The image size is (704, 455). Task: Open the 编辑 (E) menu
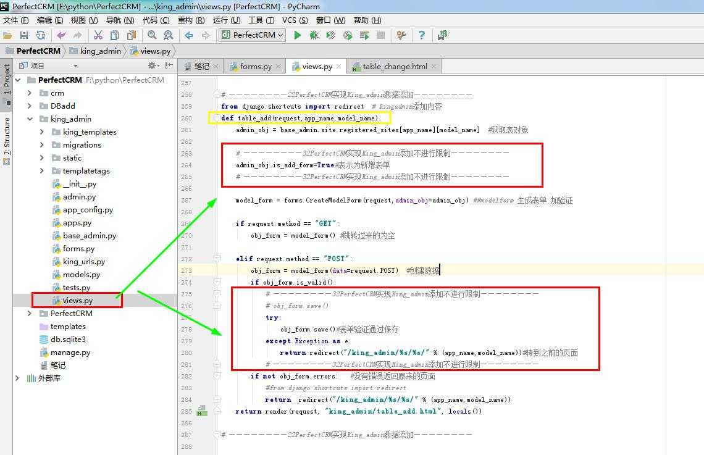pos(50,20)
